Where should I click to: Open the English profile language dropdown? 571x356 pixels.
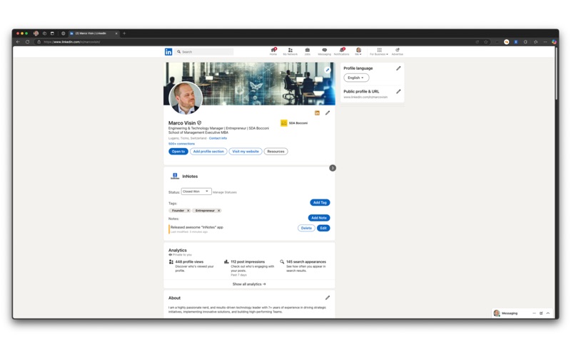356,78
